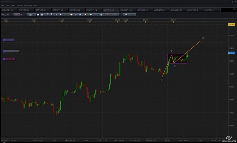
Task: Close the USD/CHF, H1 chart tab
Action: point(118,10)
